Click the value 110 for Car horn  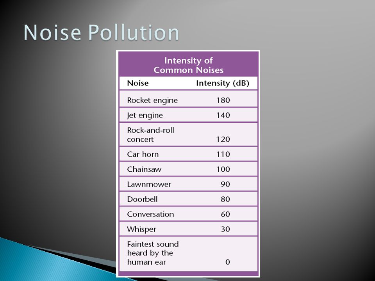point(223,154)
